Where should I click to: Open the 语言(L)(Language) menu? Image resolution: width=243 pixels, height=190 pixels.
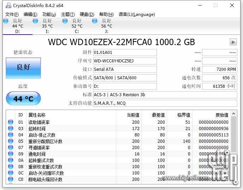pos(137,14)
